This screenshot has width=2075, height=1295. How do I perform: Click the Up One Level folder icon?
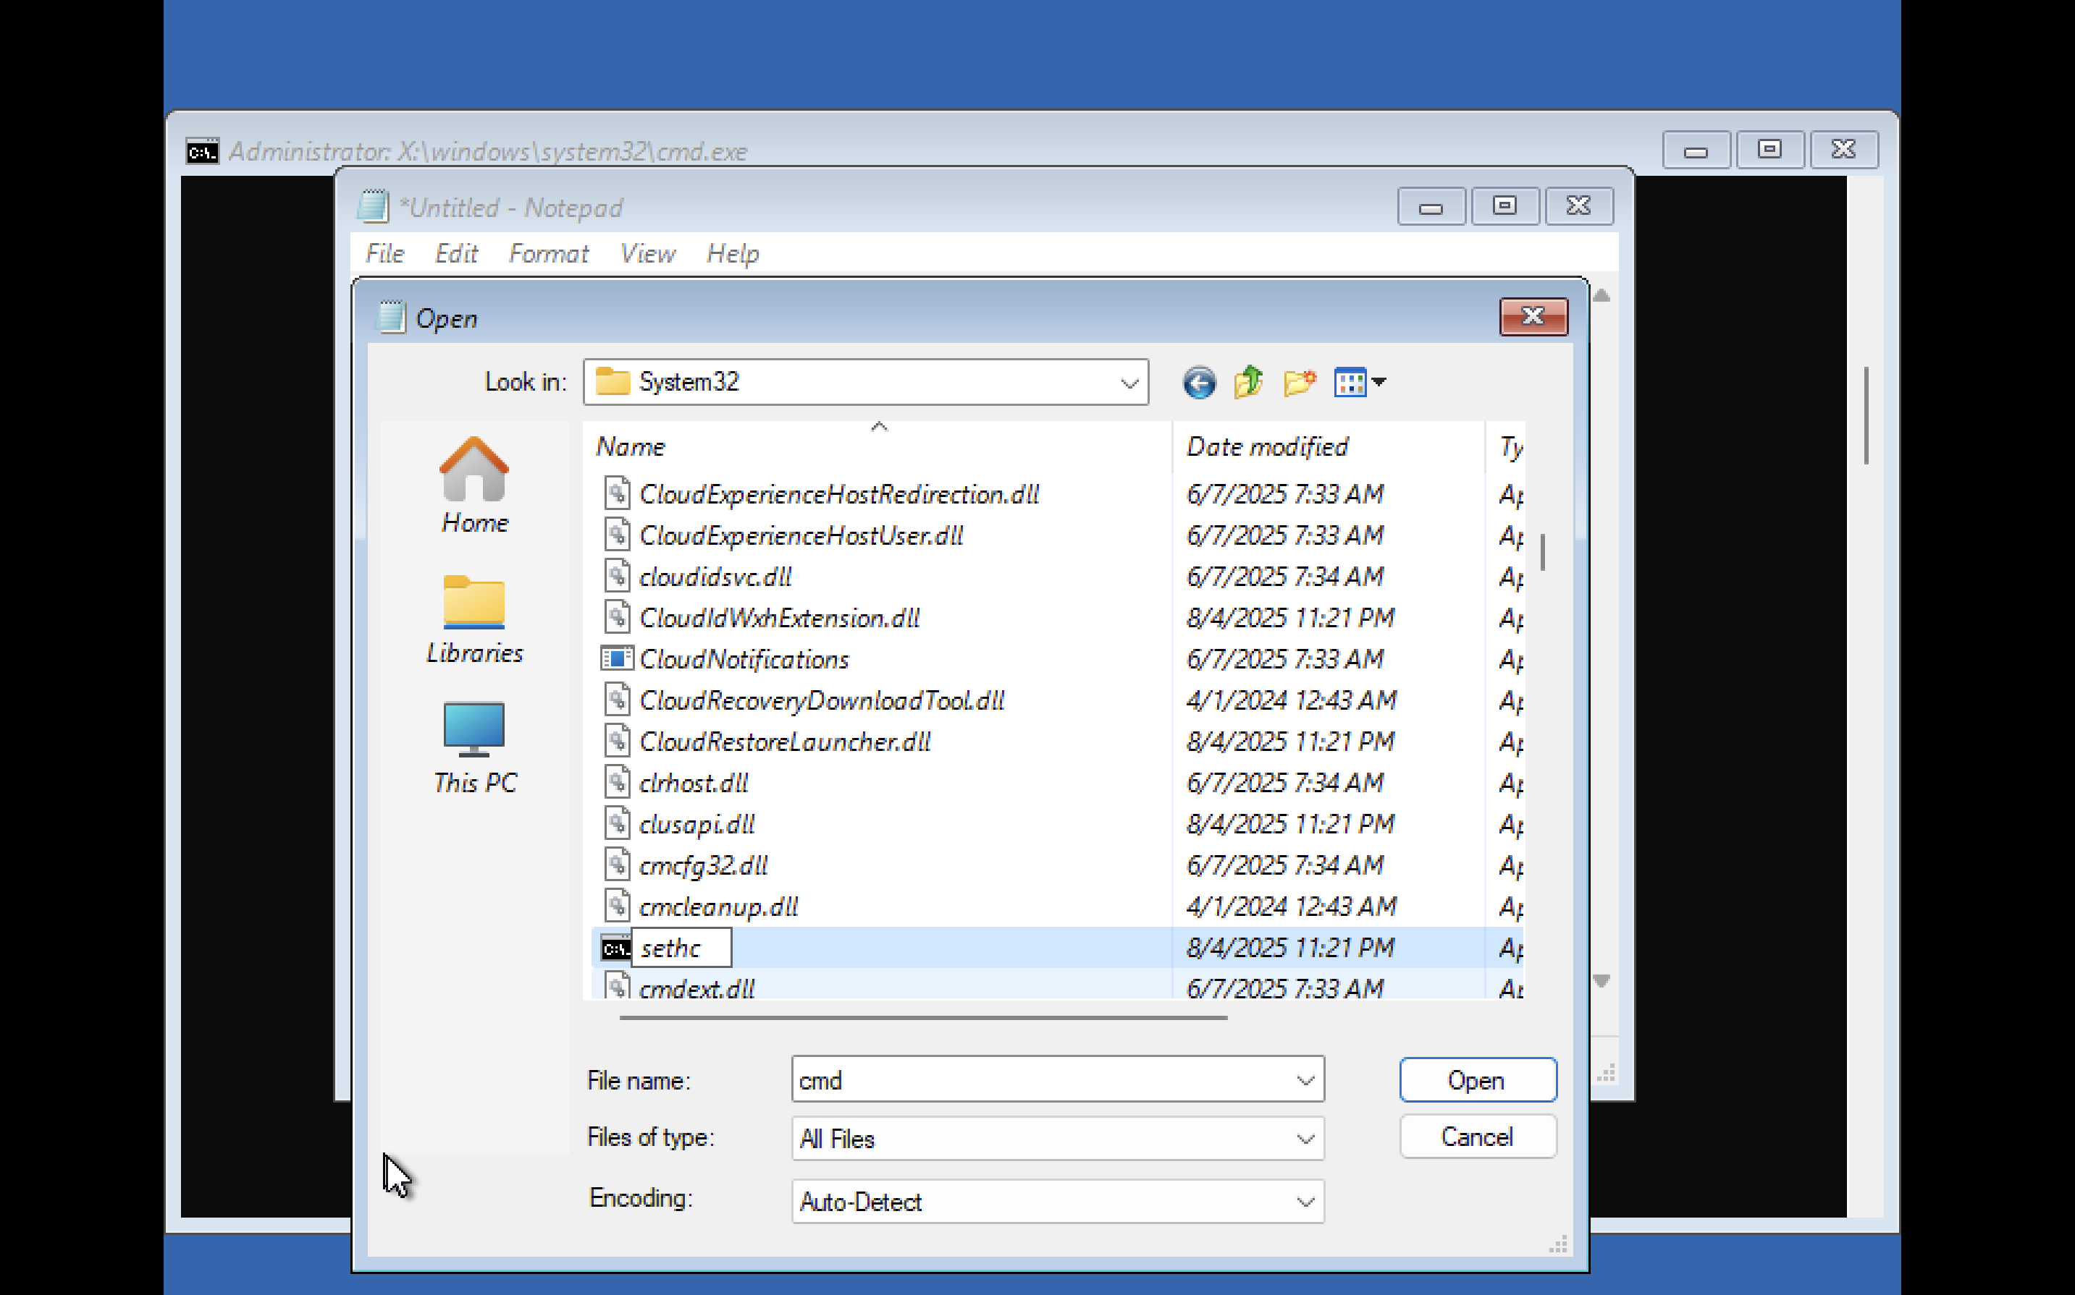coord(1248,382)
